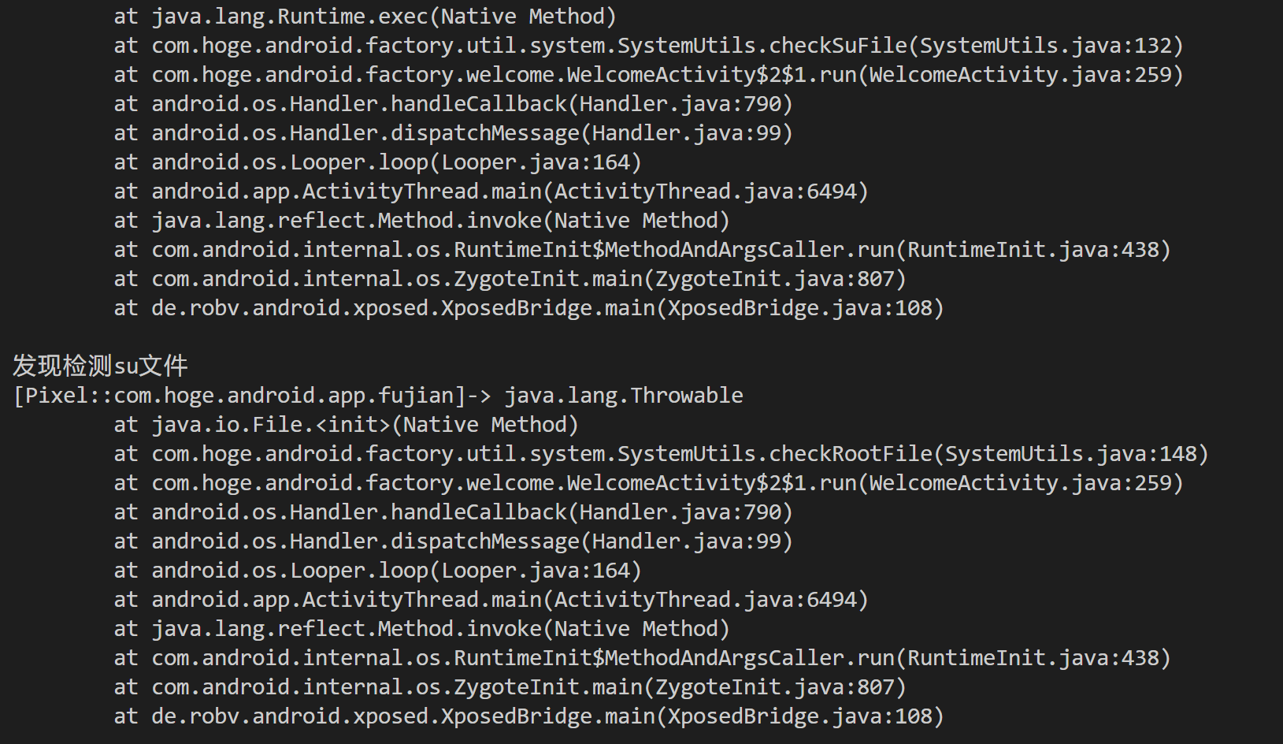Click the checkRootFile stack trace line
1283x744 pixels.
661,454
